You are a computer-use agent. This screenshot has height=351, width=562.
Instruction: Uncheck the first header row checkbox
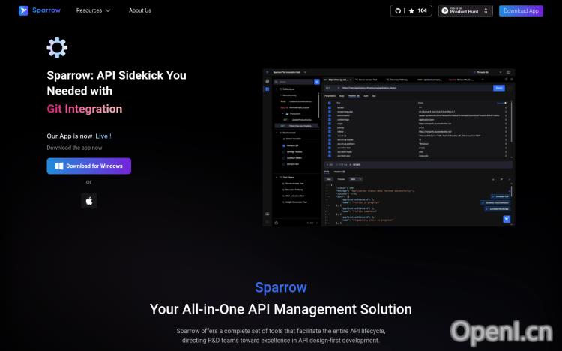pyautogui.click(x=330, y=108)
